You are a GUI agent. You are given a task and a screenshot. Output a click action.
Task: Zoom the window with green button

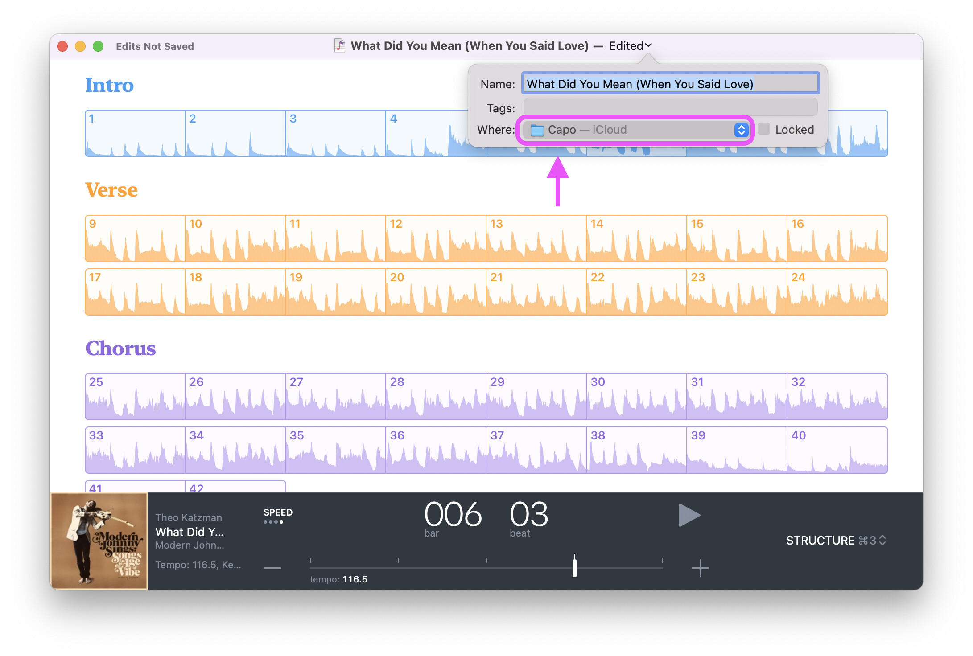(x=98, y=46)
